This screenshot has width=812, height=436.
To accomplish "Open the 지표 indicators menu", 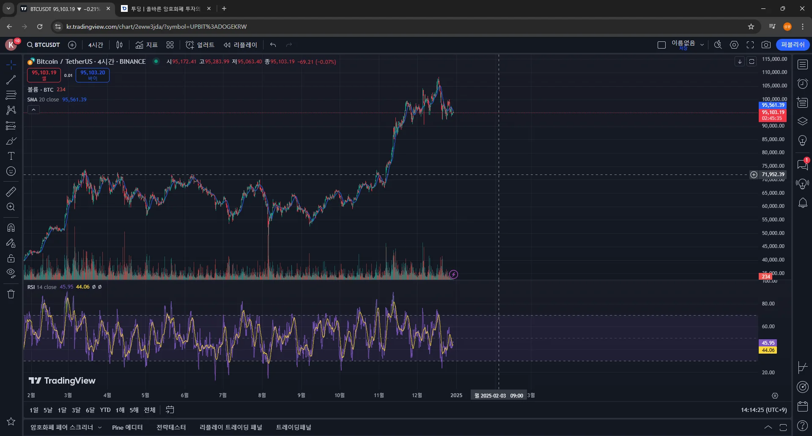I will click(146, 45).
